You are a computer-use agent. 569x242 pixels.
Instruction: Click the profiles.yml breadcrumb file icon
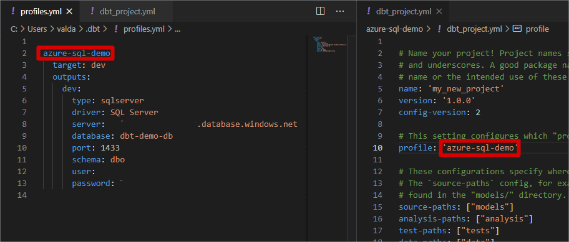tap(117, 29)
